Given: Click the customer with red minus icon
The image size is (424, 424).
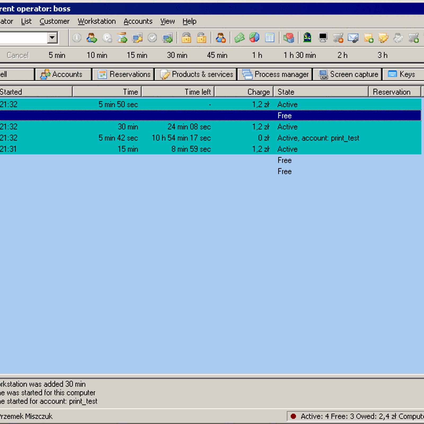Looking at the screenshot, I should tap(220, 38).
